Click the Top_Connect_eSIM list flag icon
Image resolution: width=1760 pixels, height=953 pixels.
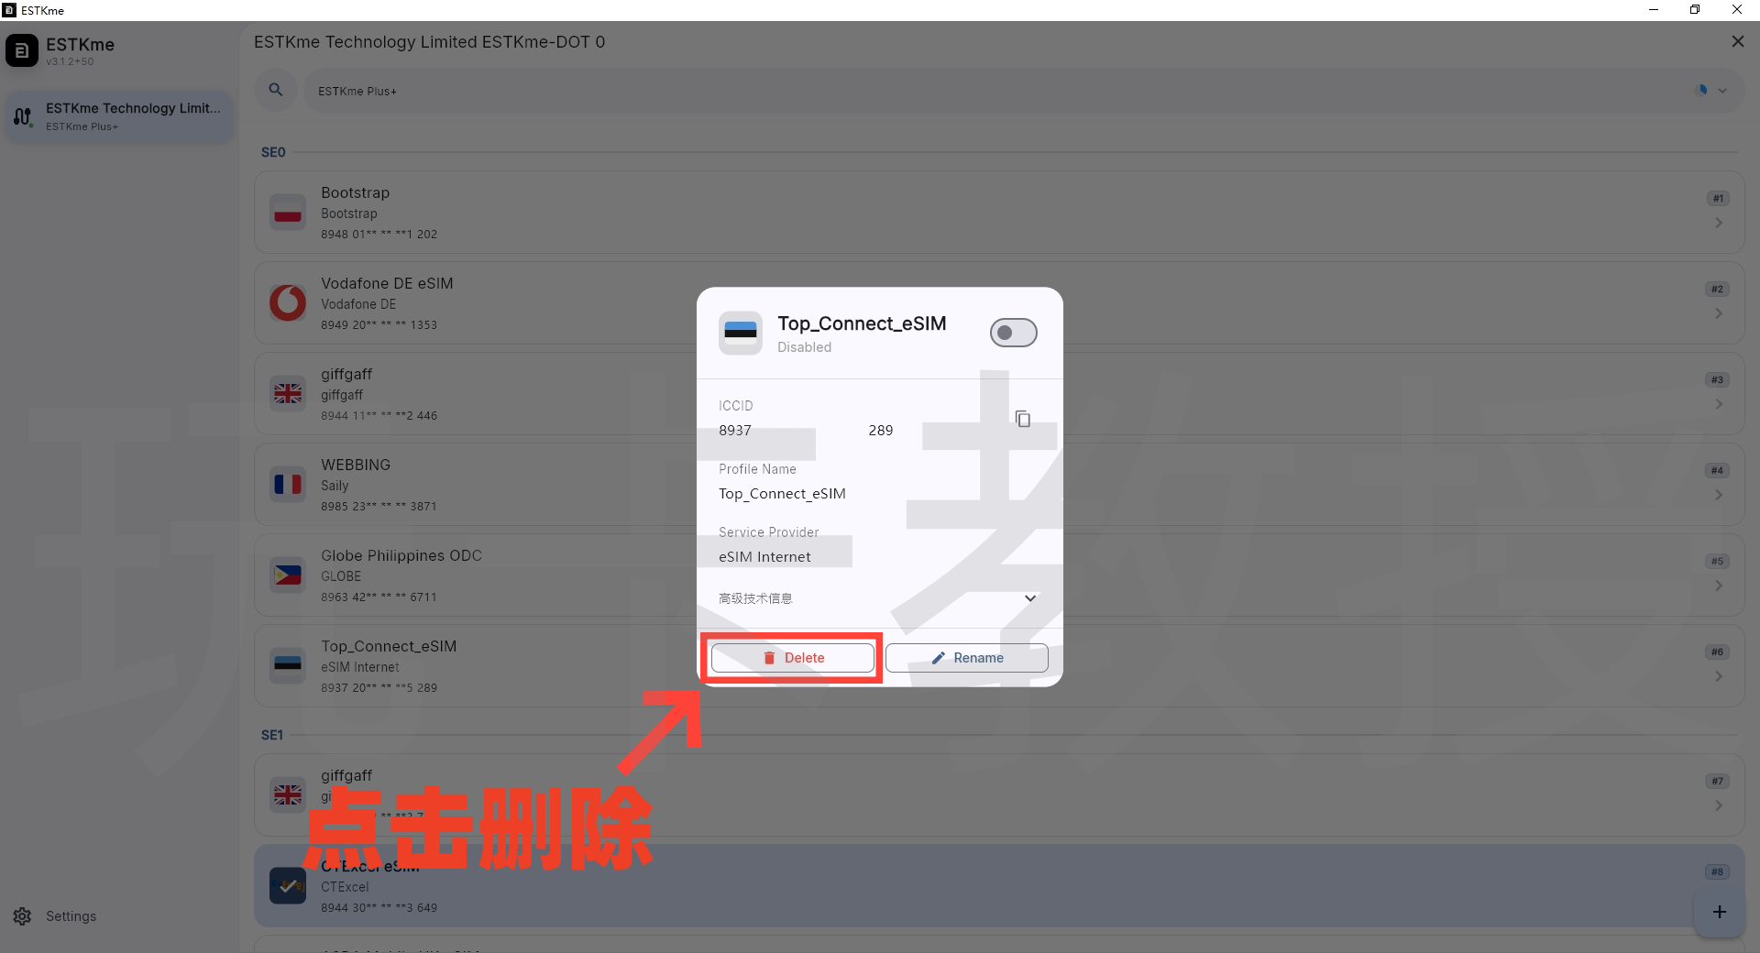click(x=288, y=665)
